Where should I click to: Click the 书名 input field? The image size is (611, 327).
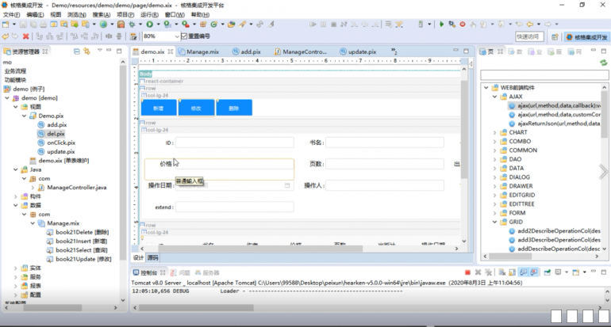click(x=389, y=143)
